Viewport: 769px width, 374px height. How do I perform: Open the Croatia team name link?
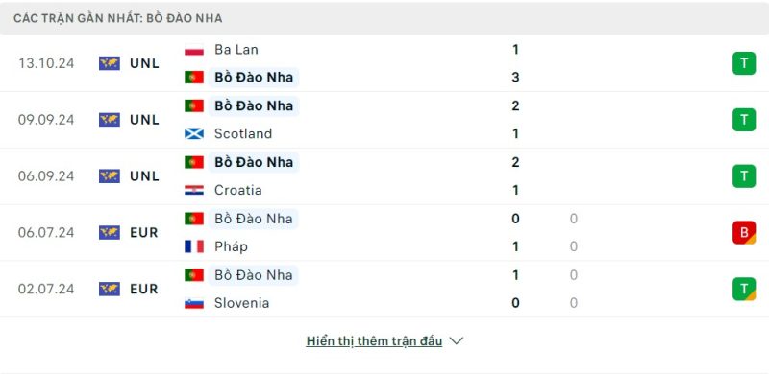tap(237, 190)
